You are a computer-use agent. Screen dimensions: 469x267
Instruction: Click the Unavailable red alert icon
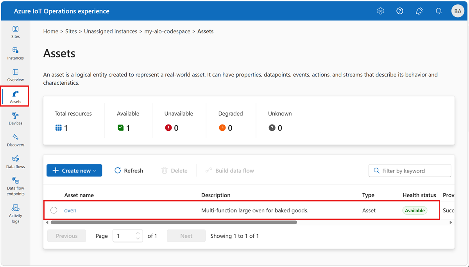(168, 128)
